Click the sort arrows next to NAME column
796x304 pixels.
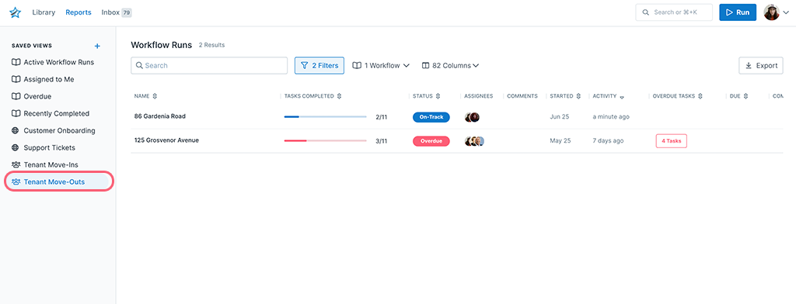tap(155, 96)
